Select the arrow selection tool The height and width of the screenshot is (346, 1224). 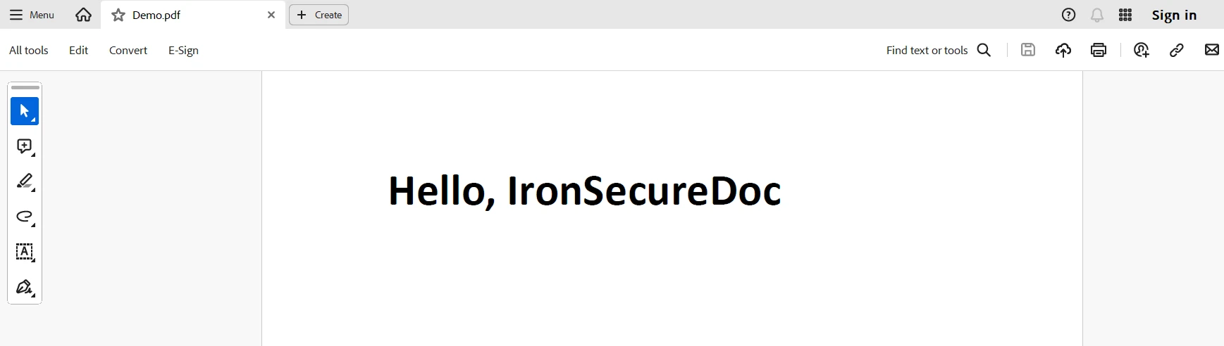(25, 111)
